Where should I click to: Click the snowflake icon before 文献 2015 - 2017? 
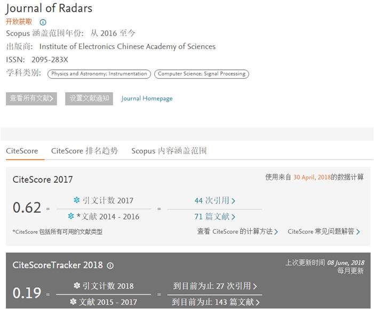[x=73, y=302]
